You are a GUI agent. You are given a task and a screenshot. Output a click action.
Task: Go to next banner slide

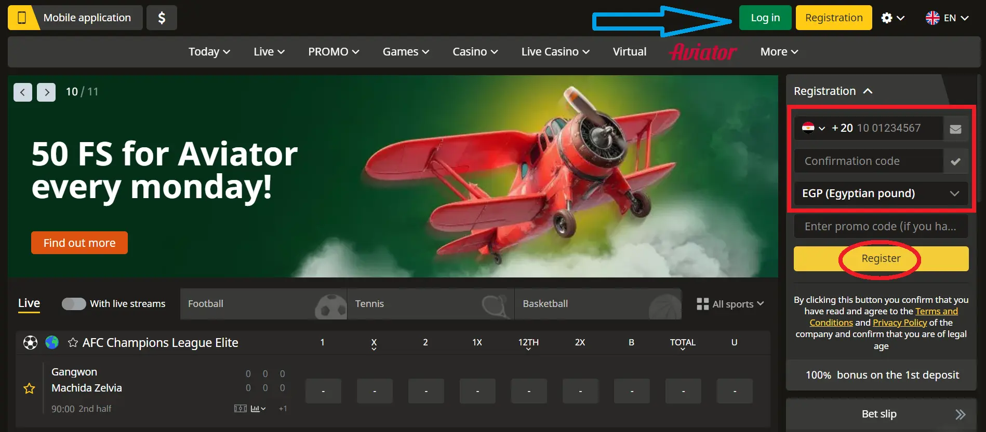point(46,92)
